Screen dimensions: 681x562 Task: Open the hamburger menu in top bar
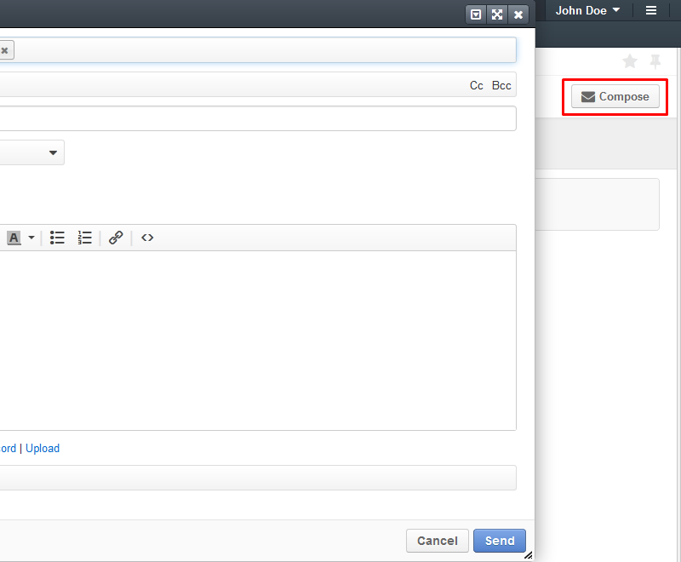point(651,10)
